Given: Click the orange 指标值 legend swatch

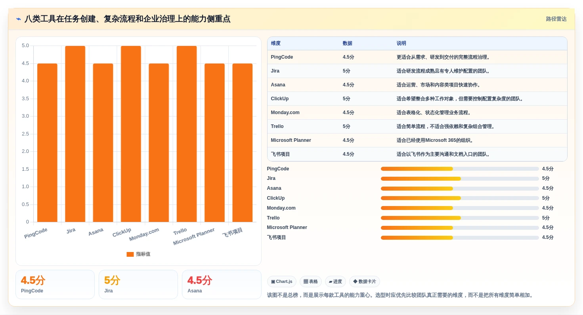Looking at the screenshot, I should click(130, 254).
